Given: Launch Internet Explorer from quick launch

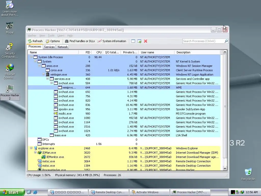Looking at the screenshot, I should (35, 192).
